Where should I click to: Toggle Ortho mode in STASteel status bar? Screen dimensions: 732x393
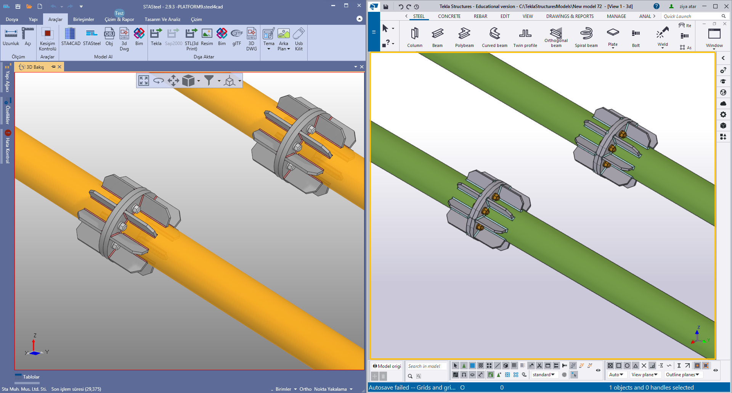click(305, 389)
